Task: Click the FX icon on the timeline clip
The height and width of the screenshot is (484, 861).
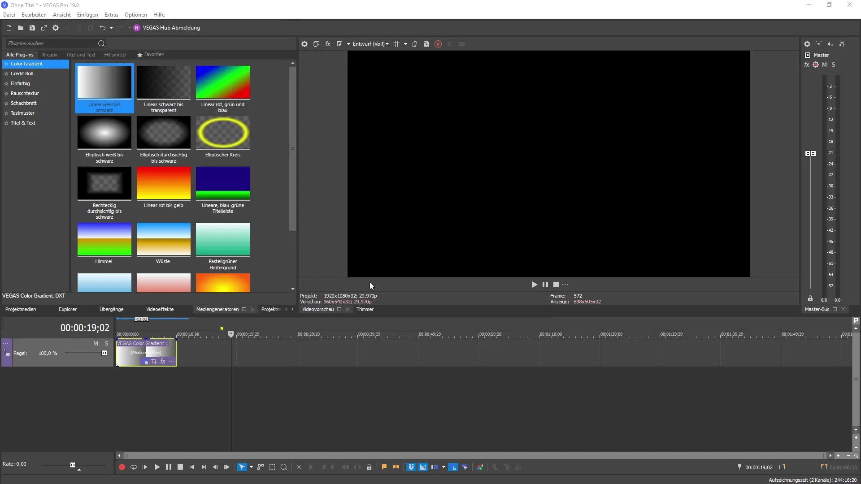Action: point(163,361)
